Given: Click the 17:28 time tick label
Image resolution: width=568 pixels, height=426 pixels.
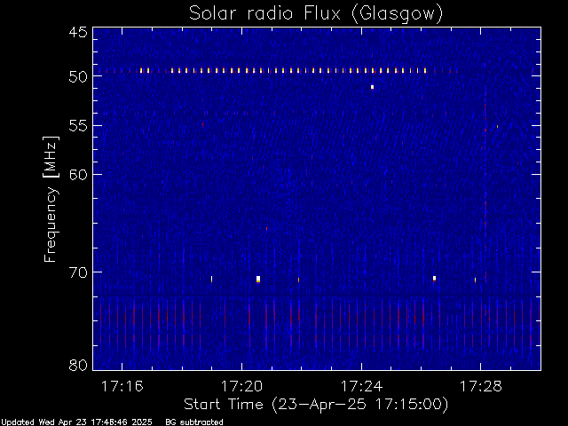Looking at the screenshot, I should point(481,386).
